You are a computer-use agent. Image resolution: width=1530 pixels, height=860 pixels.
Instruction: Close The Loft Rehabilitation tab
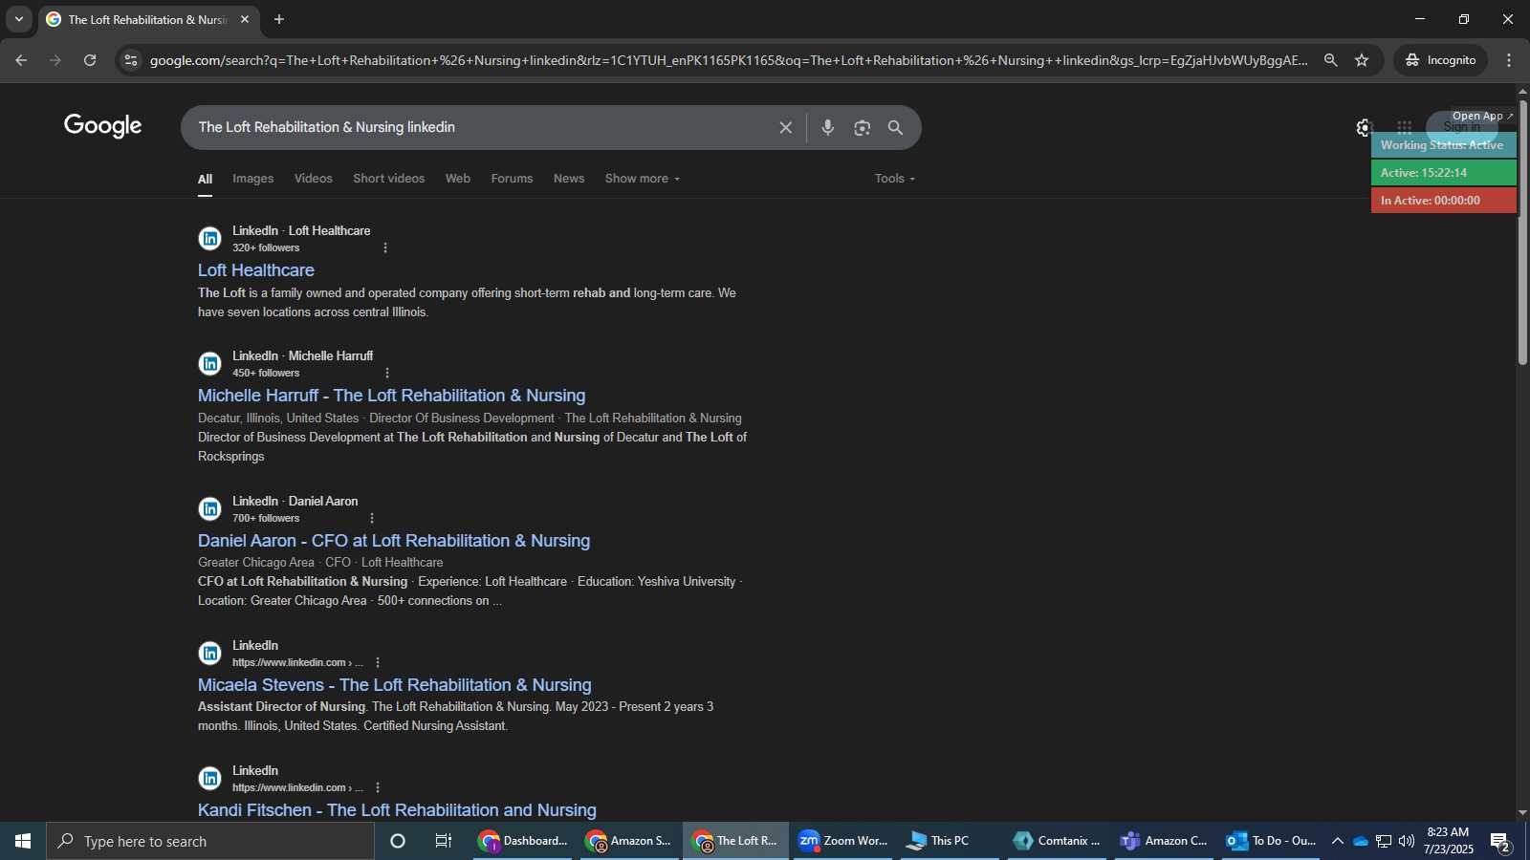click(245, 19)
